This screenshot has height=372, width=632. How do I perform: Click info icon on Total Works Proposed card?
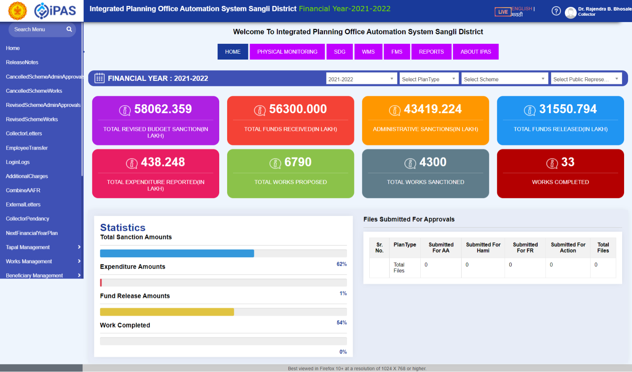(x=275, y=163)
